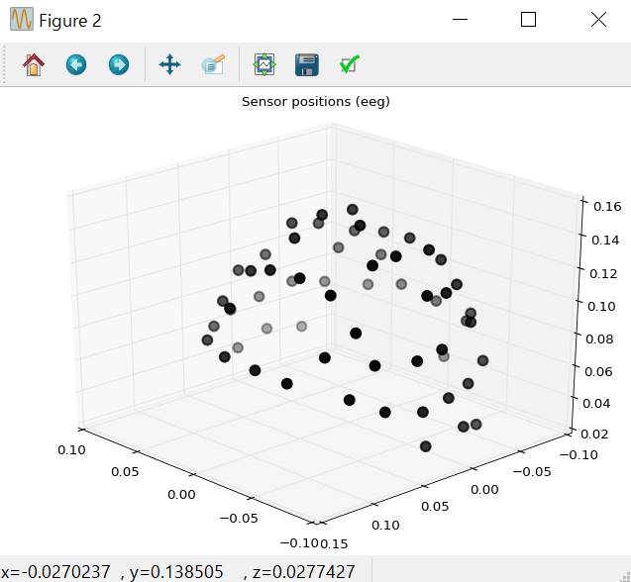
Task: Click the 'Sensor positions (eeg)' plot title
Action: click(x=315, y=101)
